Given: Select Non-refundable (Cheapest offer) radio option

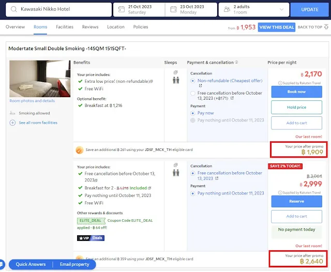Looking at the screenshot, I should pos(193,81).
